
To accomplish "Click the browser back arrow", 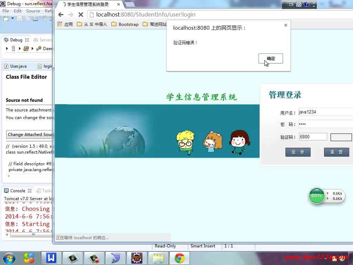I will [x=61, y=14].
